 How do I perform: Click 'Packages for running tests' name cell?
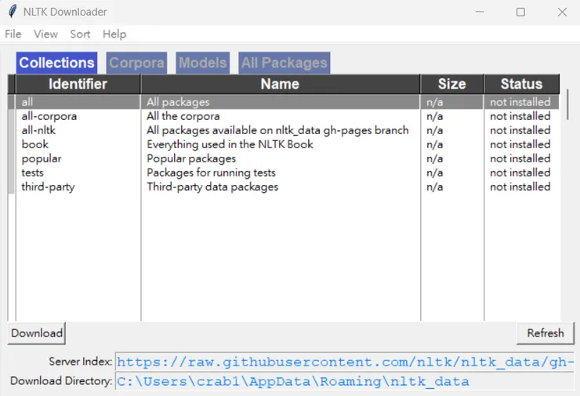pyautogui.click(x=211, y=173)
